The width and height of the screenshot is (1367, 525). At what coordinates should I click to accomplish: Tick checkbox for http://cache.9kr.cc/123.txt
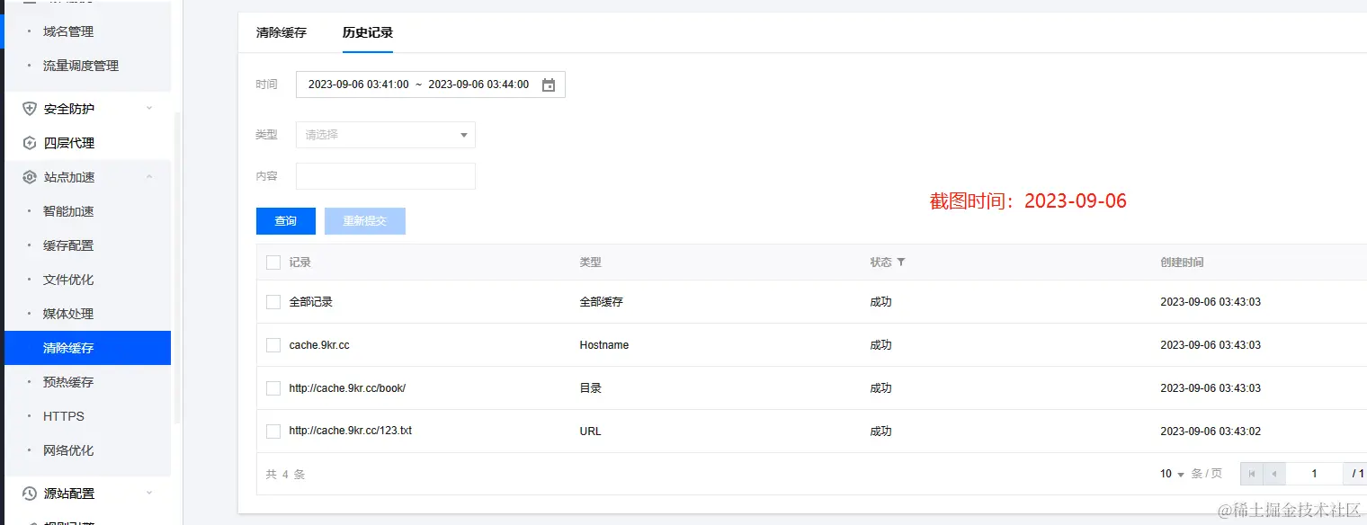point(273,432)
